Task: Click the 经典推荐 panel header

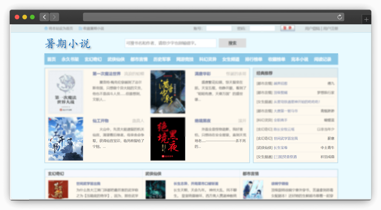Action: click(x=295, y=73)
